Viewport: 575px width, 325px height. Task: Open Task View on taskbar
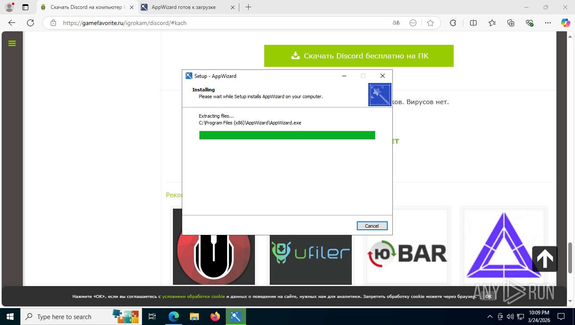[152, 317]
